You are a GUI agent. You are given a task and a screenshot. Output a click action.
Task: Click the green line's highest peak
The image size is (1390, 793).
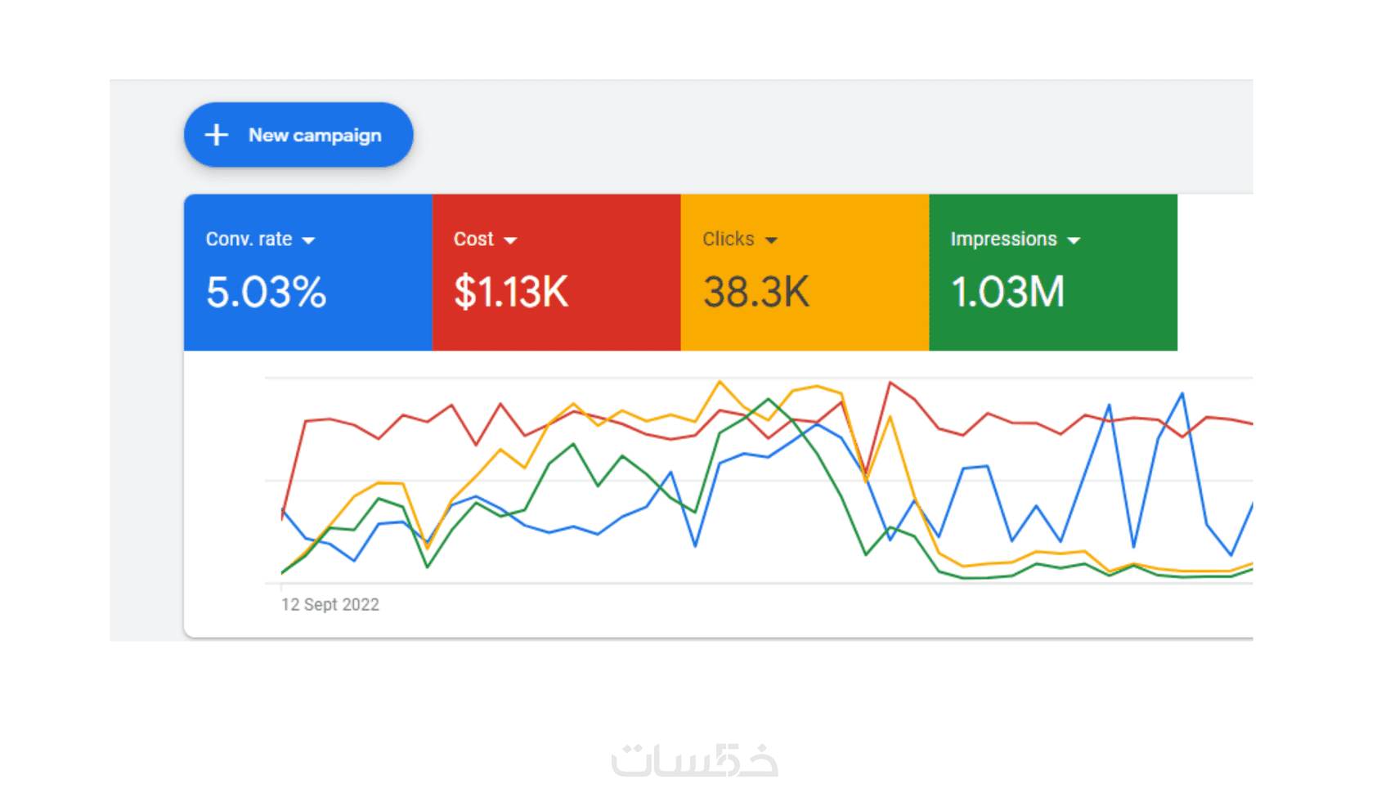[x=769, y=399]
